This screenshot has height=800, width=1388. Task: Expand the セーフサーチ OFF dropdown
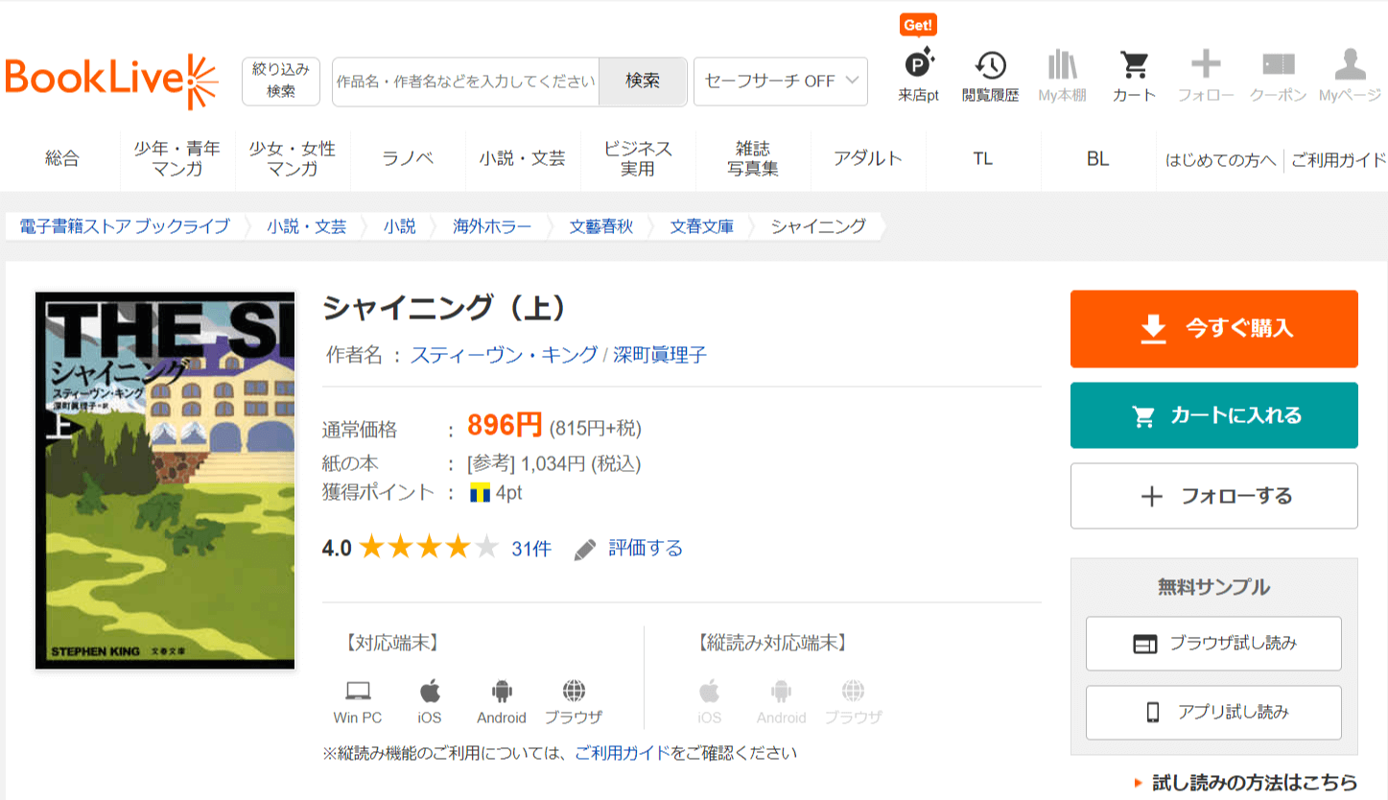780,82
